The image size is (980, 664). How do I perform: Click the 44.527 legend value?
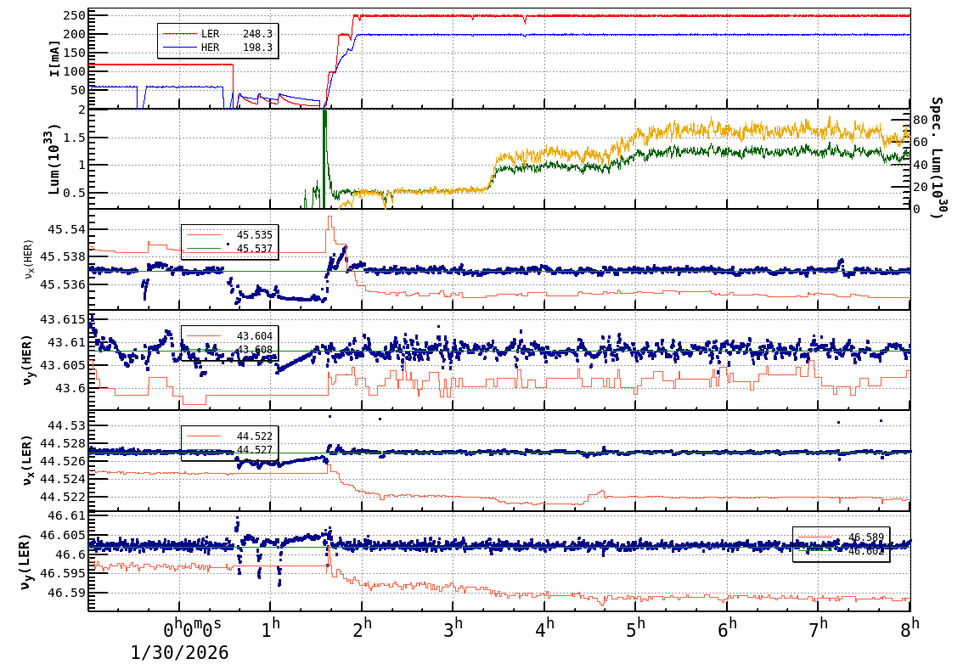click(x=255, y=450)
